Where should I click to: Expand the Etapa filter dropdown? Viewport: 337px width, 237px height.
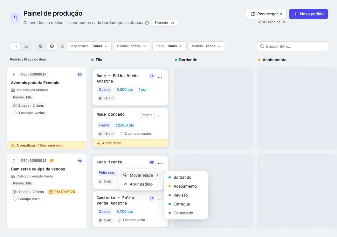point(169,46)
